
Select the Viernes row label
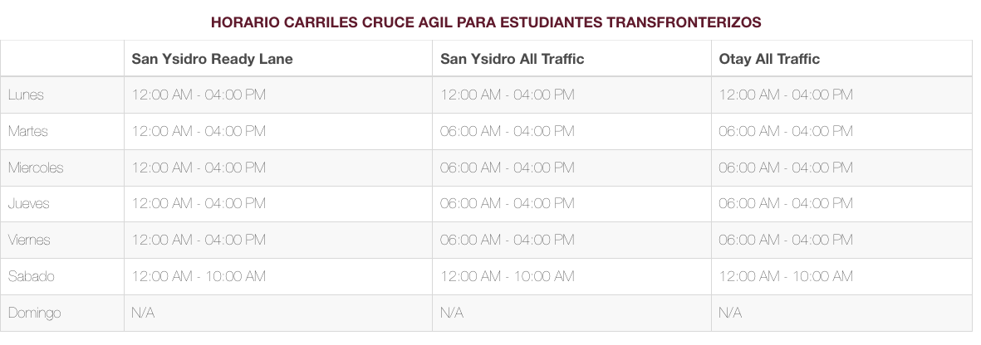[x=29, y=240]
